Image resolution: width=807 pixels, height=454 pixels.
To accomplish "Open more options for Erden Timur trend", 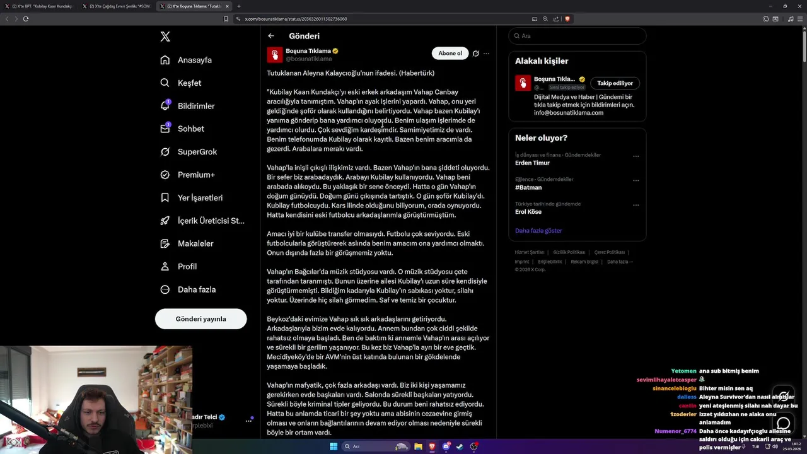I will 636,156.
